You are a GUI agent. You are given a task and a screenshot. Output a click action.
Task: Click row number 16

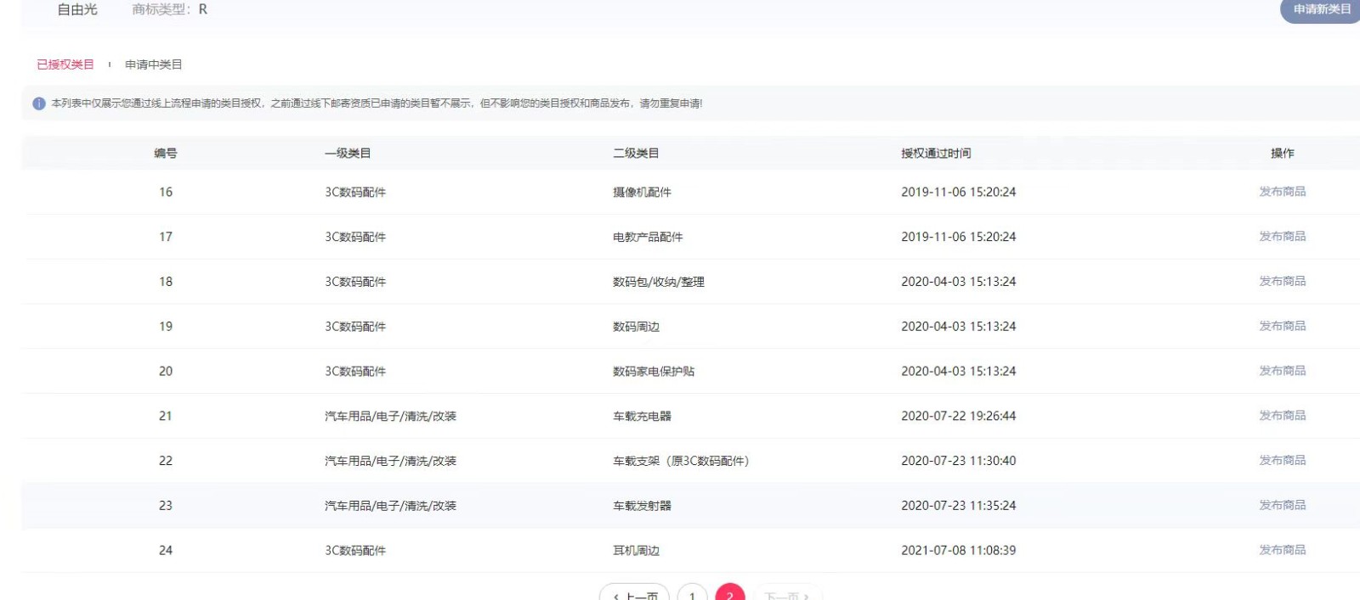click(x=166, y=193)
